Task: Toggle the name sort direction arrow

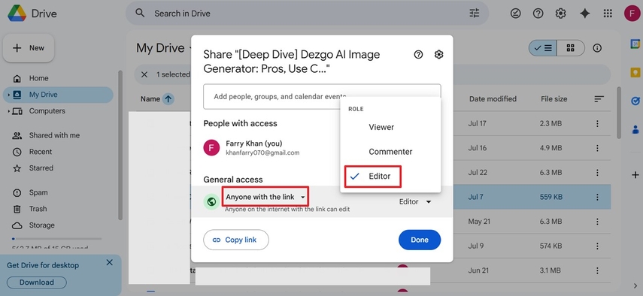Action: click(168, 98)
